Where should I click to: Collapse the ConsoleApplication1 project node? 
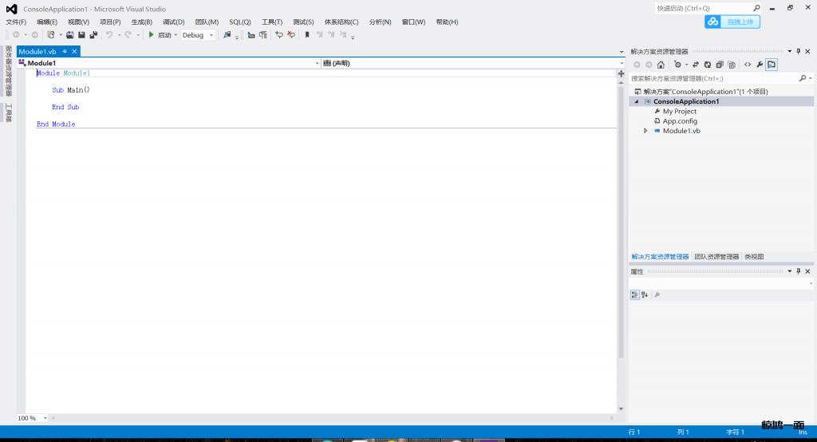(x=637, y=102)
